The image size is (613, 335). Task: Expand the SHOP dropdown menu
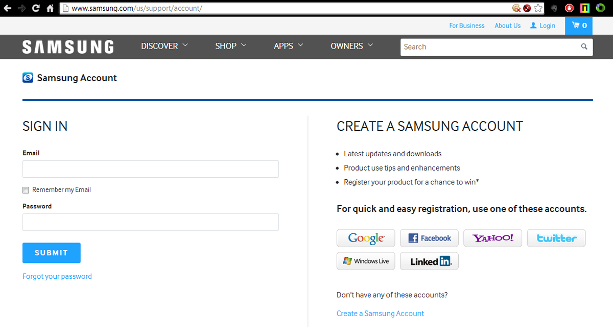[230, 46]
